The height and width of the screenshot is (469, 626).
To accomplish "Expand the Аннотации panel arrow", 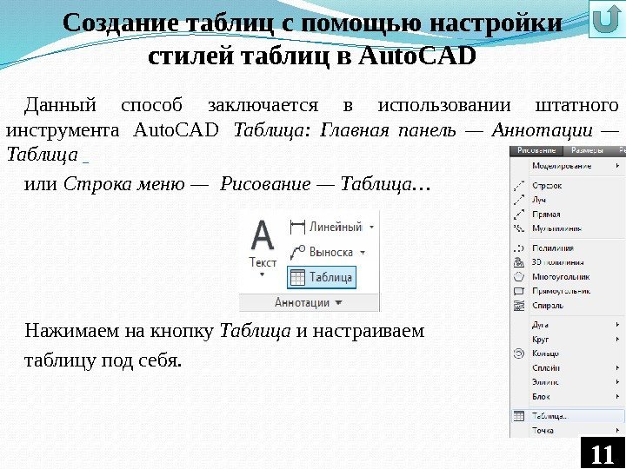I will [x=338, y=303].
